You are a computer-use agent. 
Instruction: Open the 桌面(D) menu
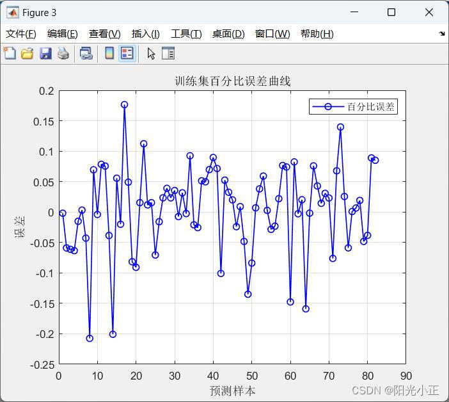[x=228, y=34]
